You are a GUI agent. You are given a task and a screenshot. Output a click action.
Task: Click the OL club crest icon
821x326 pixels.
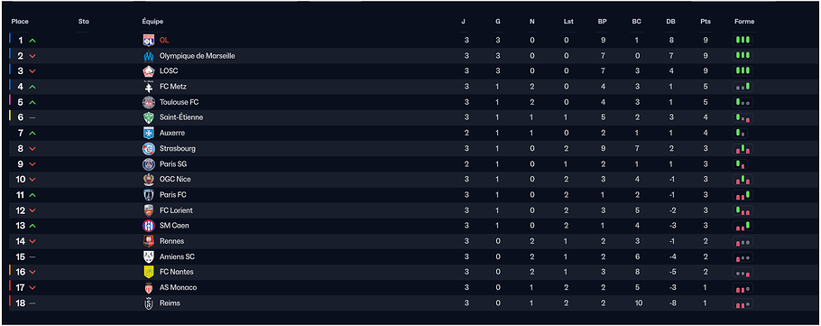click(149, 41)
